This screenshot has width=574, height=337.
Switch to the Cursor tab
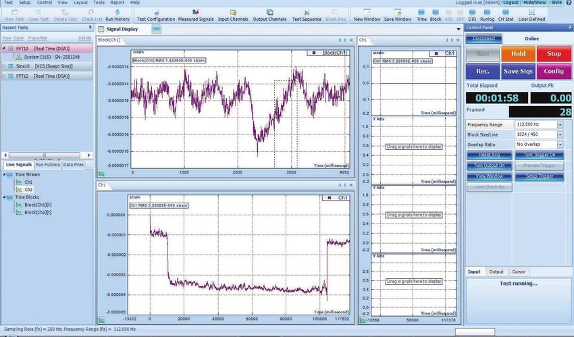519,272
